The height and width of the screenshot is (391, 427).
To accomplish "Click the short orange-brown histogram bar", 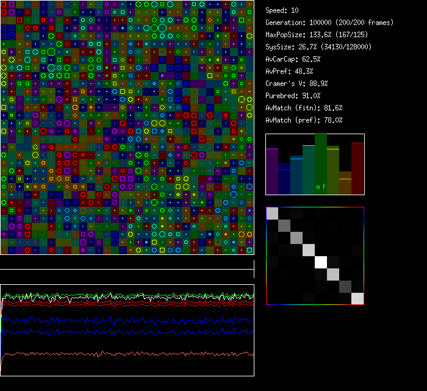I will click(345, 183).
